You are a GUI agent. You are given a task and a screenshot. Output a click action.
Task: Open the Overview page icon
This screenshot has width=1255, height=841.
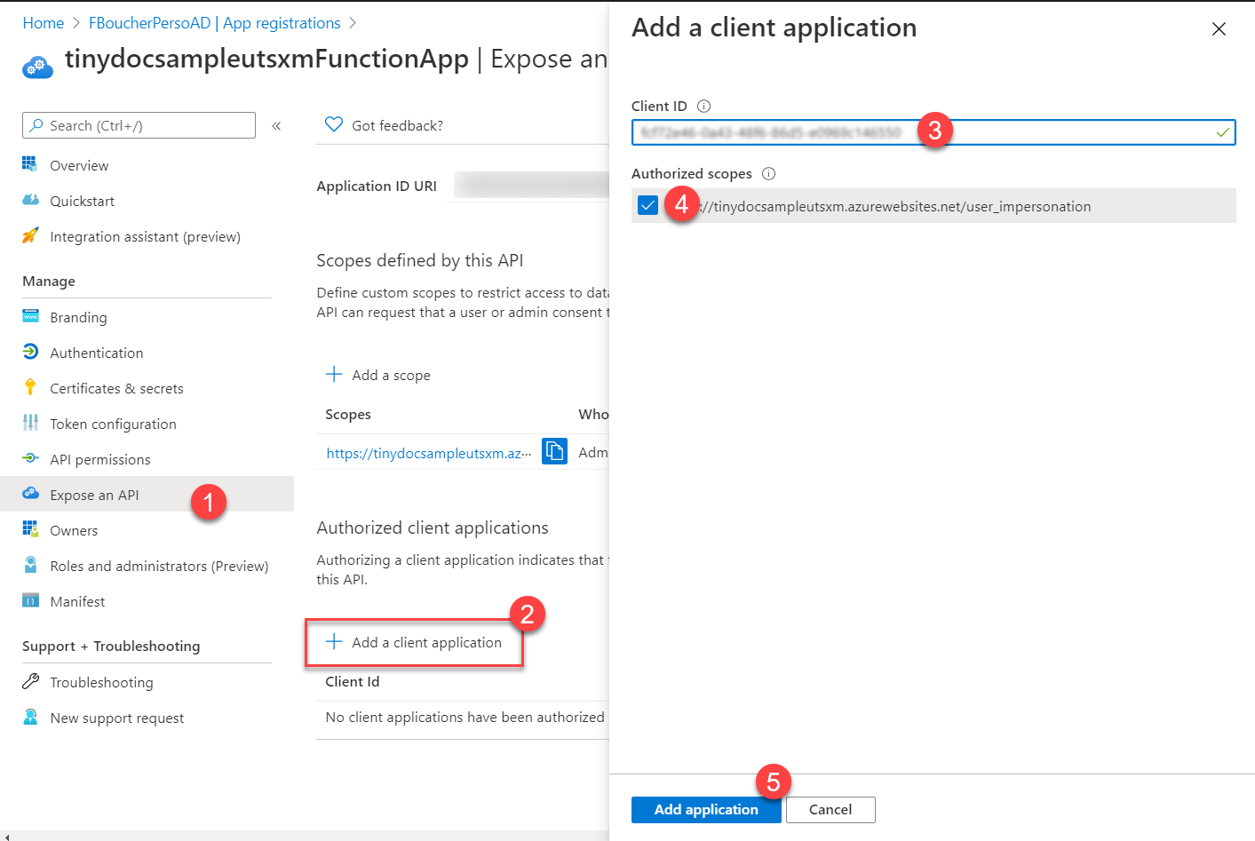pos(30,164)
